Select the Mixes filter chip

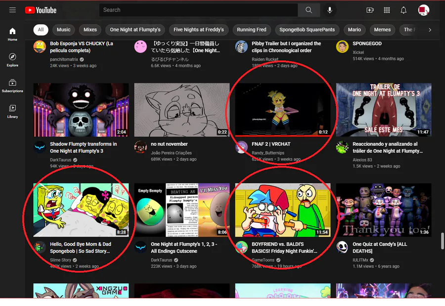pos(90,30)
